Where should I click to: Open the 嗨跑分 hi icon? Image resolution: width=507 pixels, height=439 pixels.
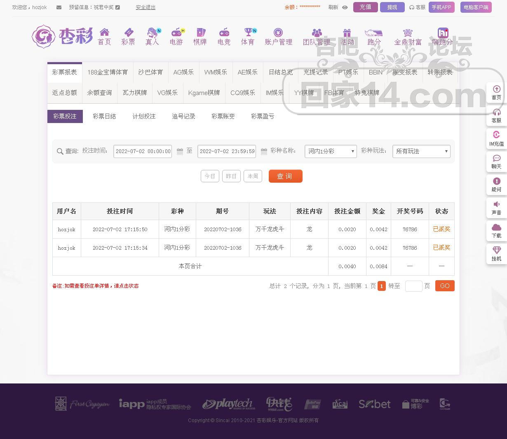coord(443,33)
